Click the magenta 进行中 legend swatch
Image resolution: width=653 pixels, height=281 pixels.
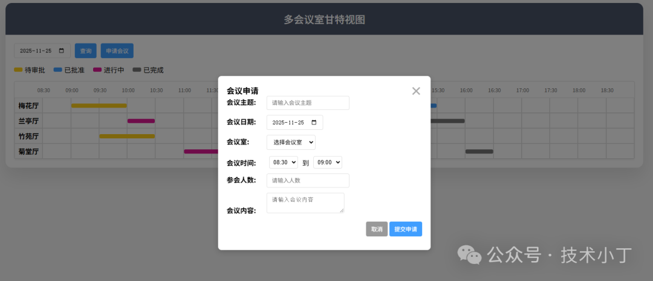(x=97, y=70)
